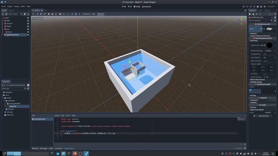The image size is (278, 156).
Task: Toggle the sun preview icon in viewport toolbar
Action: point(72,14)
